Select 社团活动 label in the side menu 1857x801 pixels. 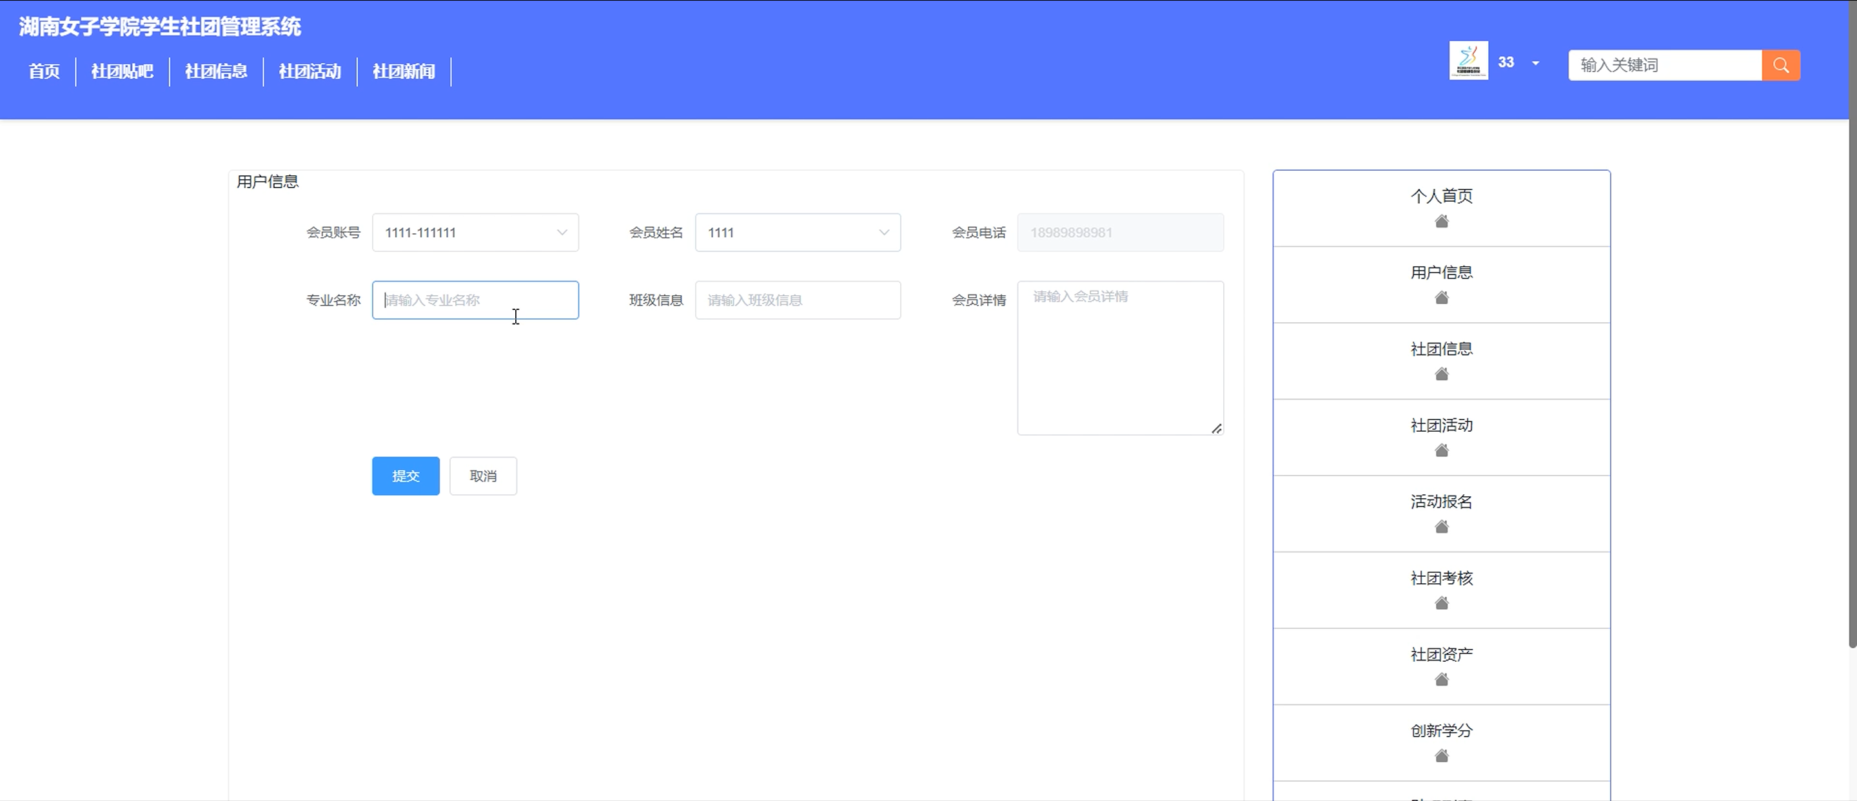point(1441,425)
